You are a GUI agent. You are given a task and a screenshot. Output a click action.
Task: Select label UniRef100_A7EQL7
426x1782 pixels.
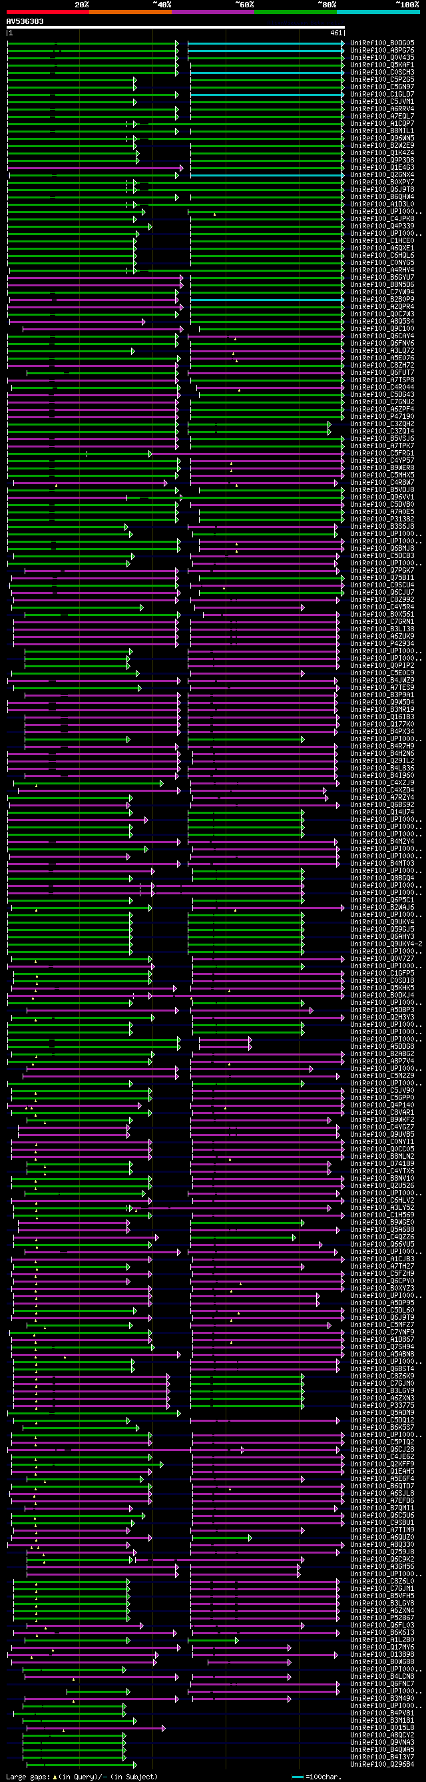pyautogui.click(x=383, y=117)
